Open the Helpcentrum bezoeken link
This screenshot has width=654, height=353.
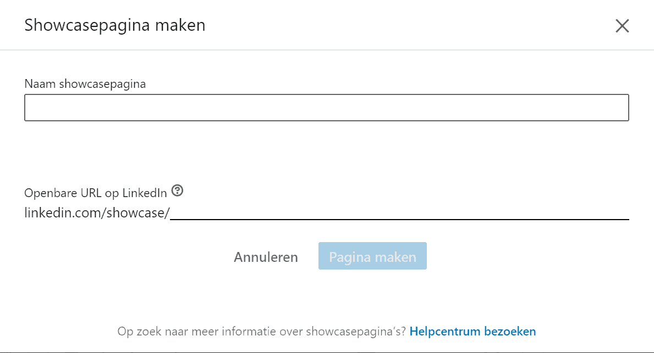pos(472,332)
